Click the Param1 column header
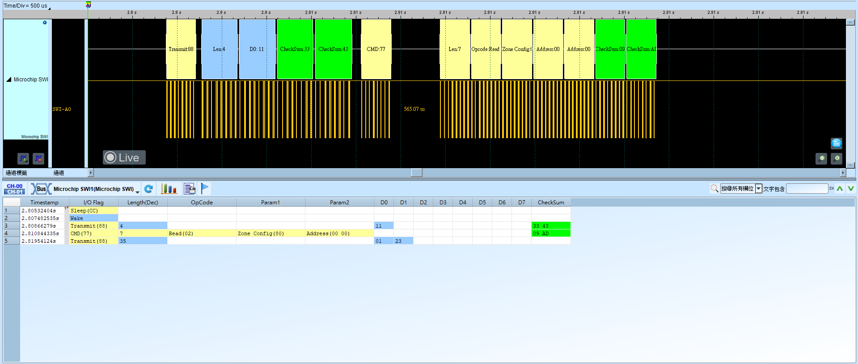 click(x=271, y=203)
